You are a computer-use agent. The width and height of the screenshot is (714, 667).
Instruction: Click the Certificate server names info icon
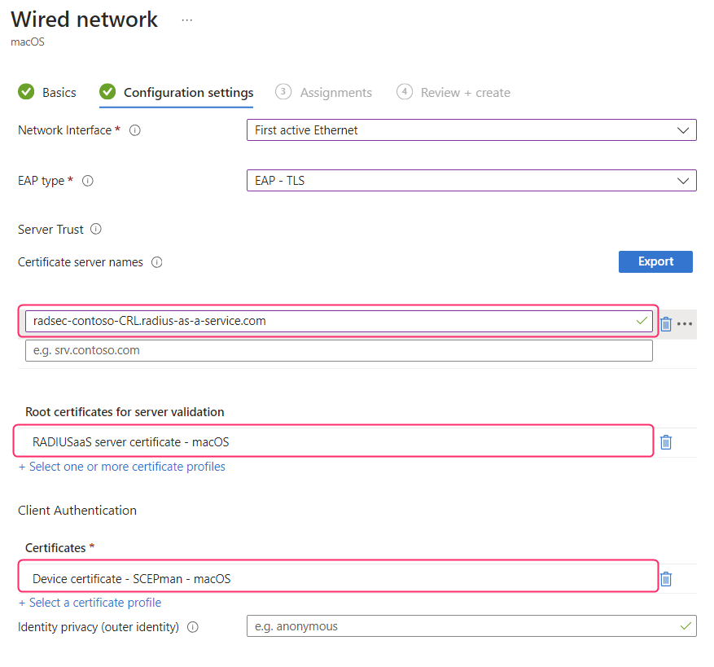click(x=157, y=262)
